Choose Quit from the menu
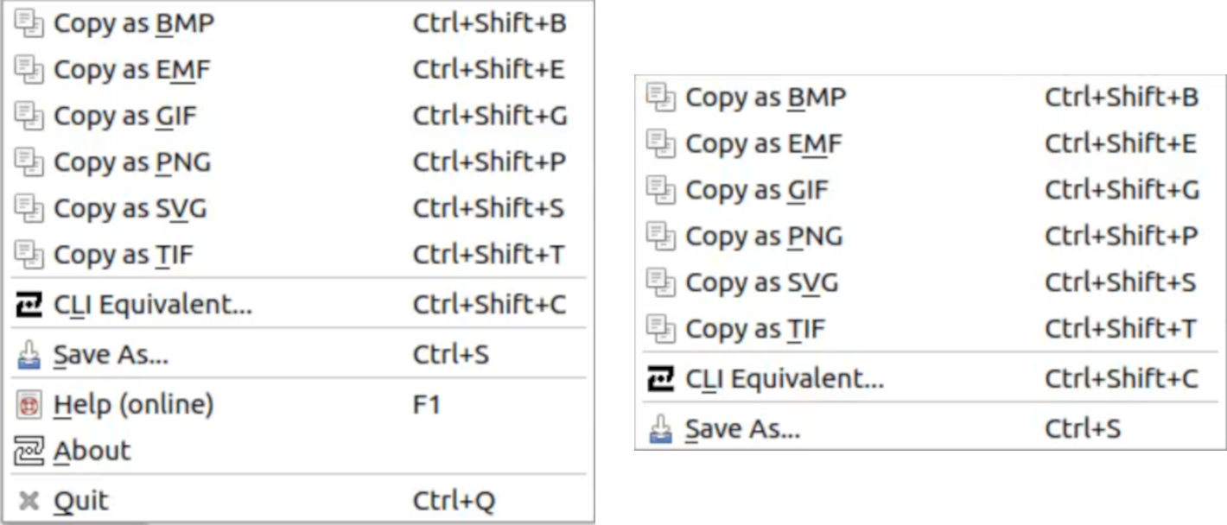Image resolution: width=1227 pixels, height=525 pixels. point(81,501)
